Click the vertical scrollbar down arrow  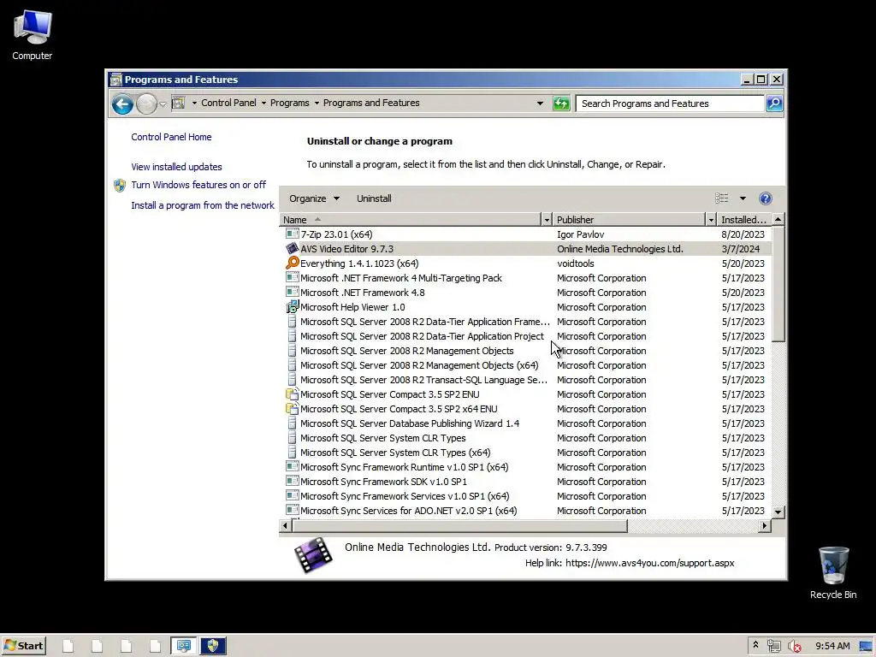(x=778, y=512)
